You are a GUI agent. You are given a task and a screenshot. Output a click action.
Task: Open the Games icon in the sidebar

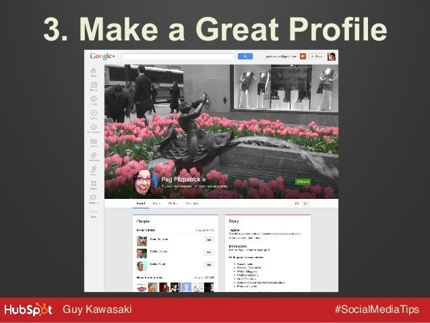click(94, 183)
